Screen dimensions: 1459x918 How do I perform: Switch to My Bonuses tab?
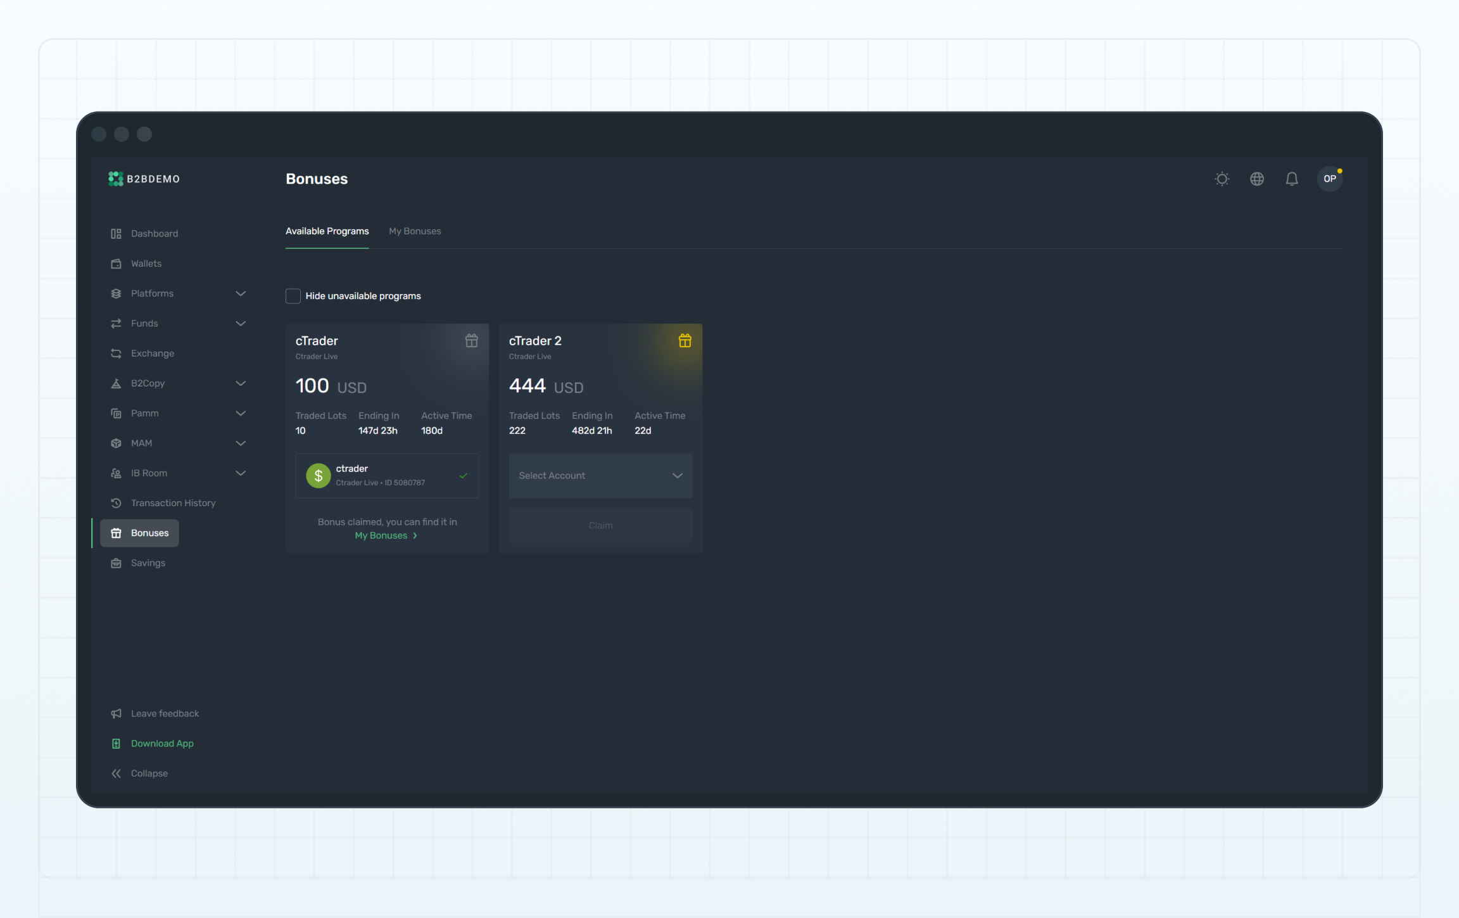[x=415, y=231]
